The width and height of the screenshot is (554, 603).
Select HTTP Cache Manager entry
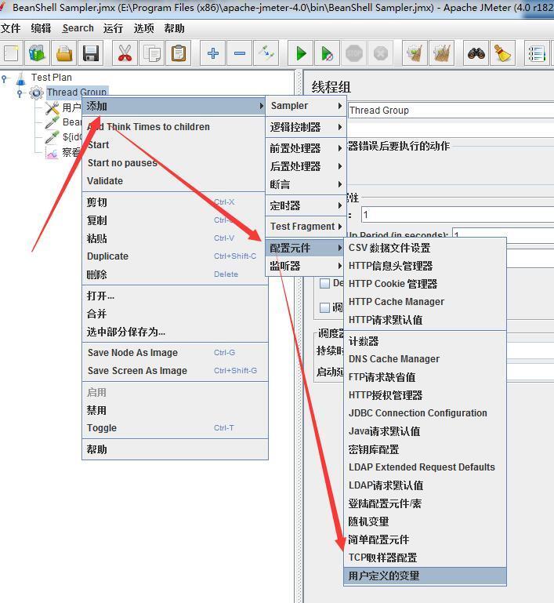point(425,302)
